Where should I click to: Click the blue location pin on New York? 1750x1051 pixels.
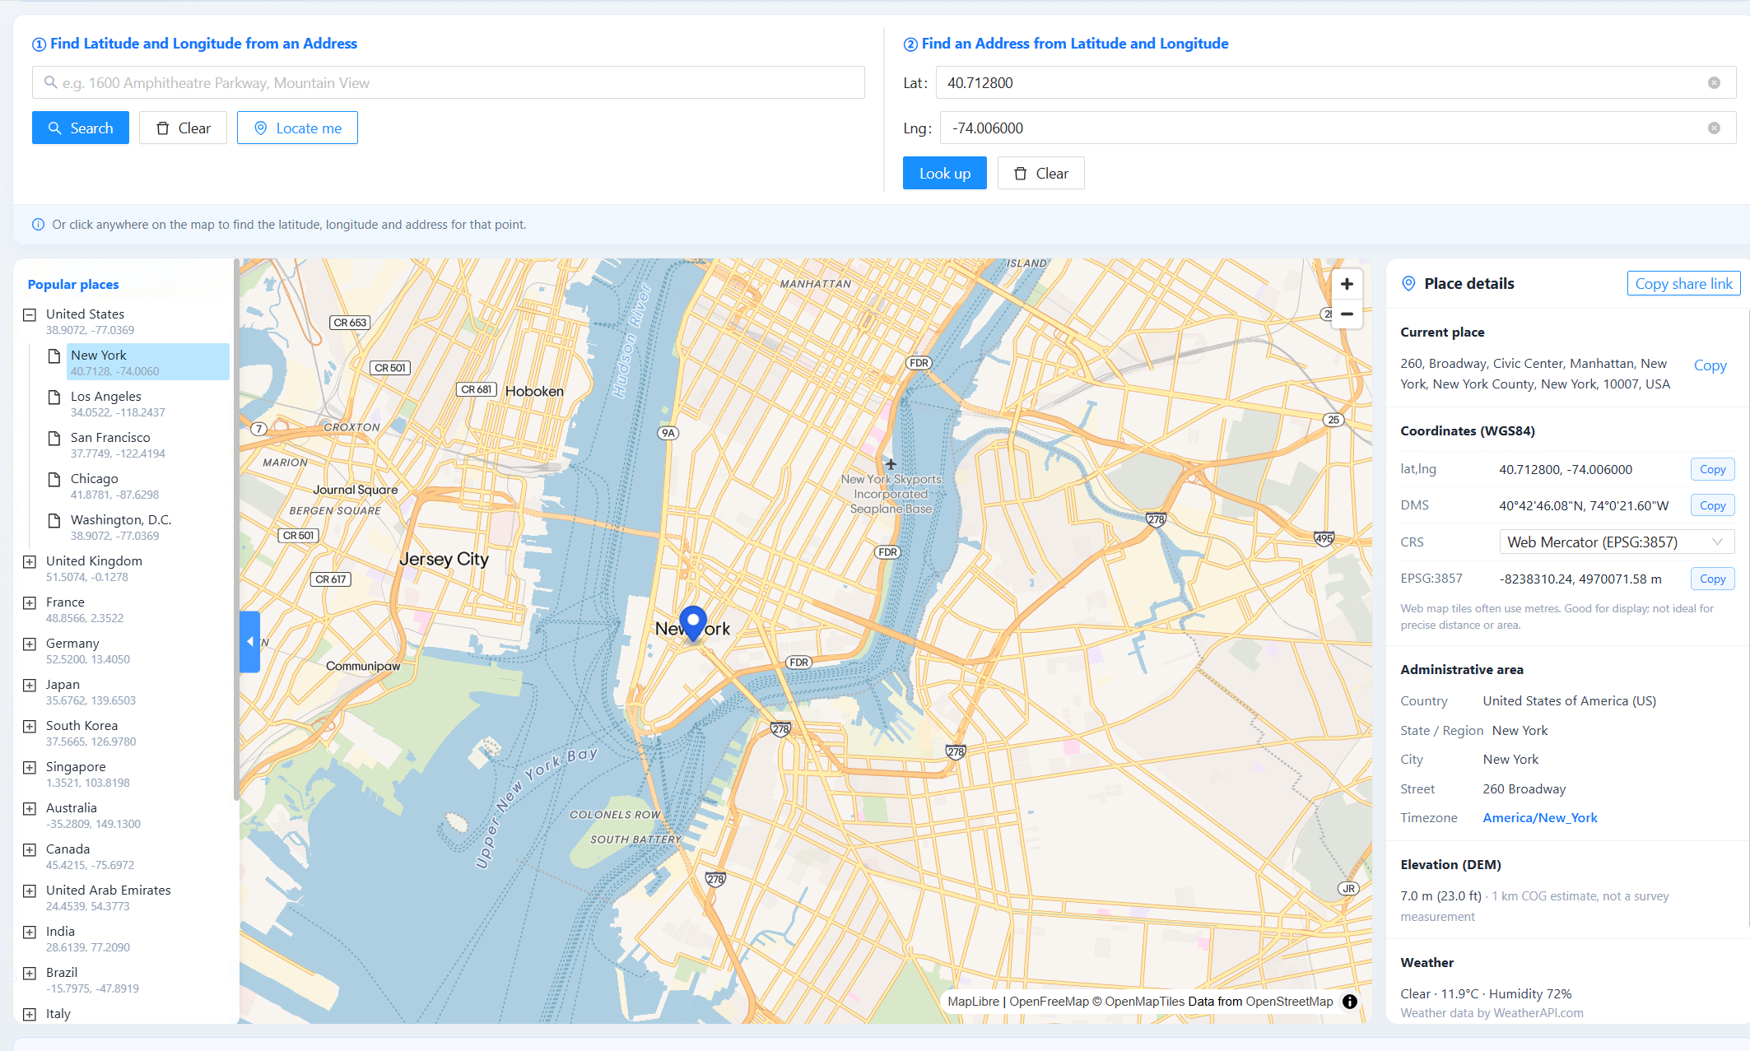click(x=693, y=623)
